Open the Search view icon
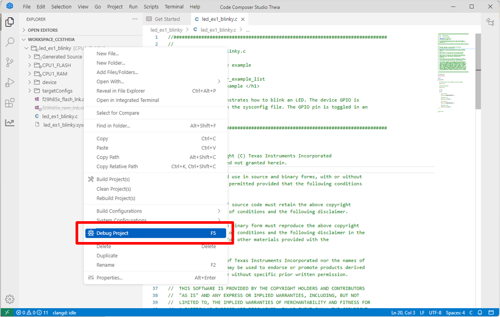Viewport: 500px width, 317px height. [x=10, y=42]
